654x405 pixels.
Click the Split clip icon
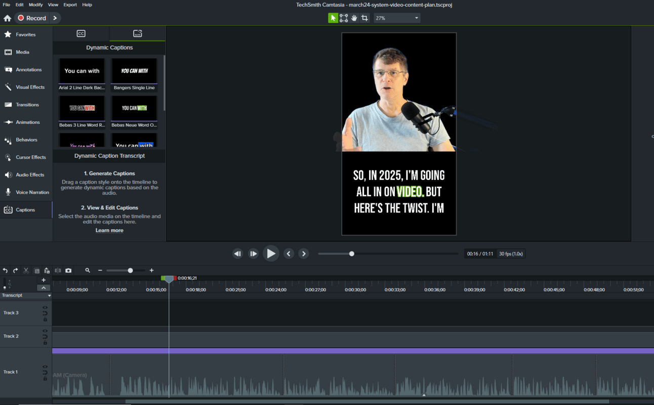58,271
